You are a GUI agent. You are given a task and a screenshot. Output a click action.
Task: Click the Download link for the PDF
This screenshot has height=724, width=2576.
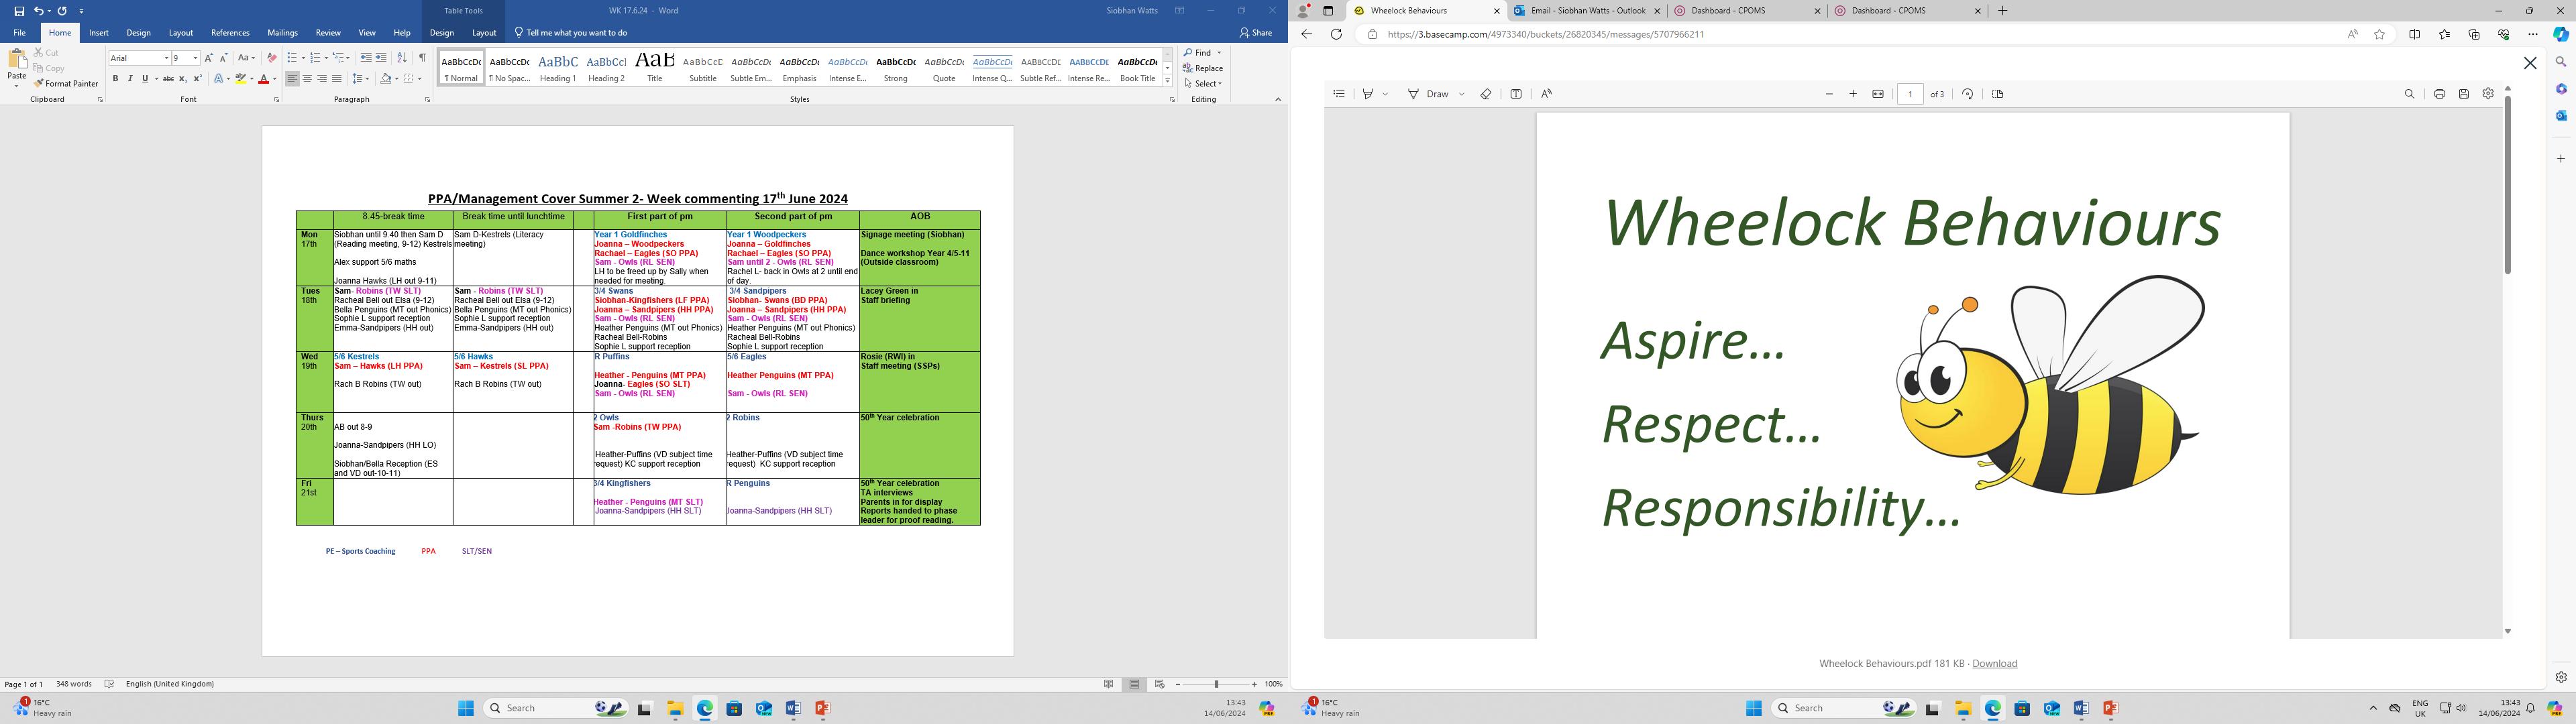tap(1994, 664)
